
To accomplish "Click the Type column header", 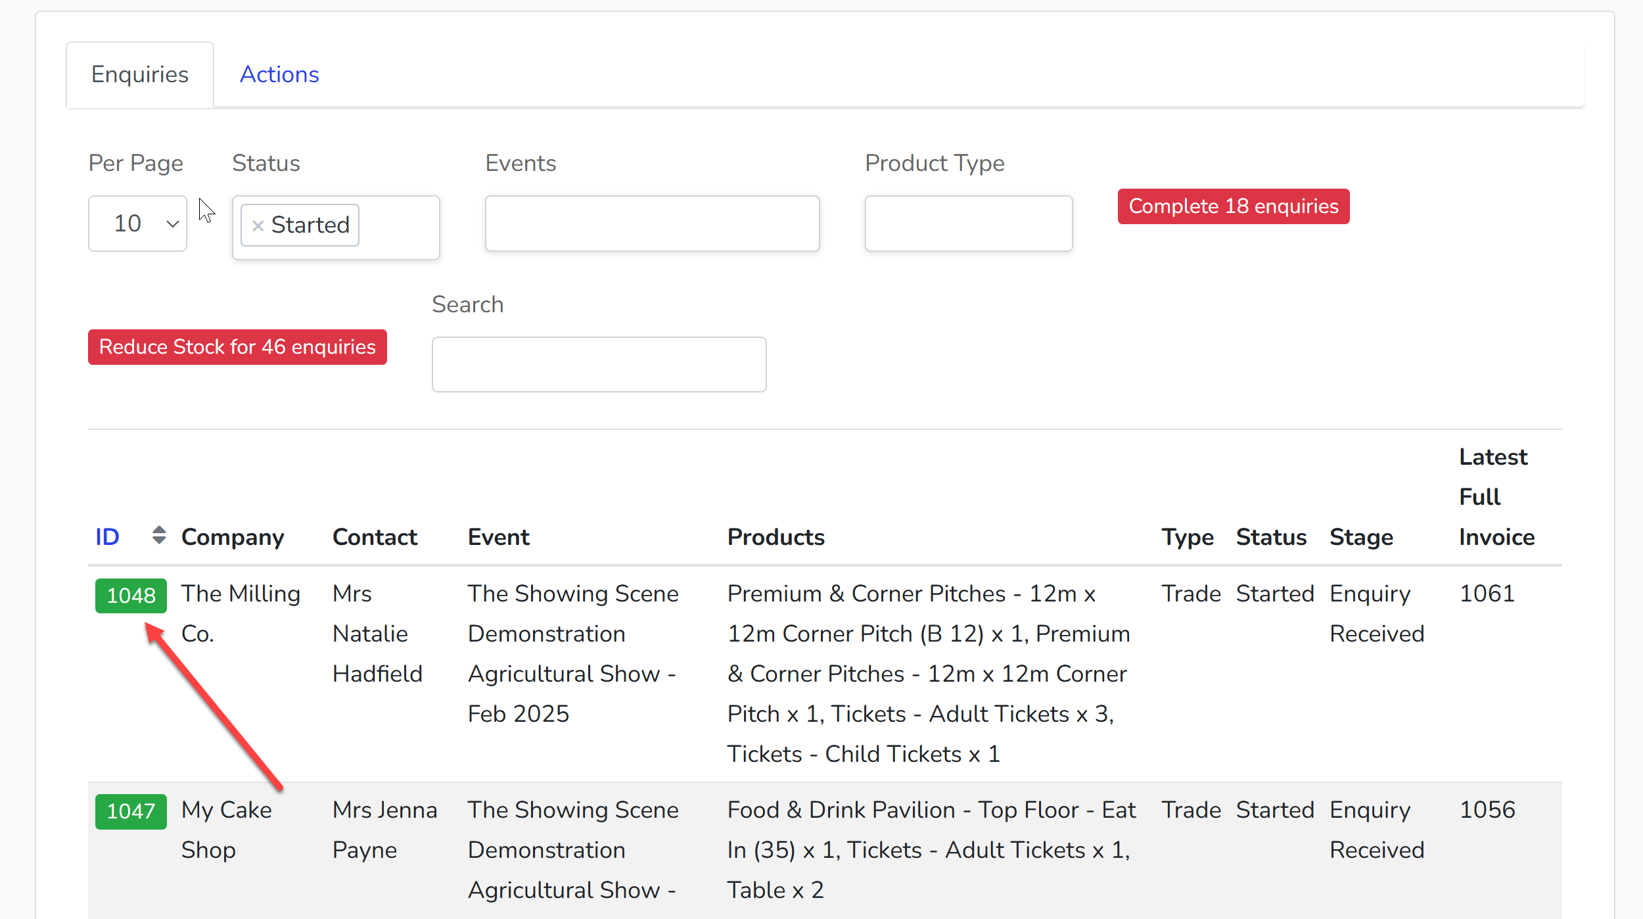I will click(x=1187, y=537).
